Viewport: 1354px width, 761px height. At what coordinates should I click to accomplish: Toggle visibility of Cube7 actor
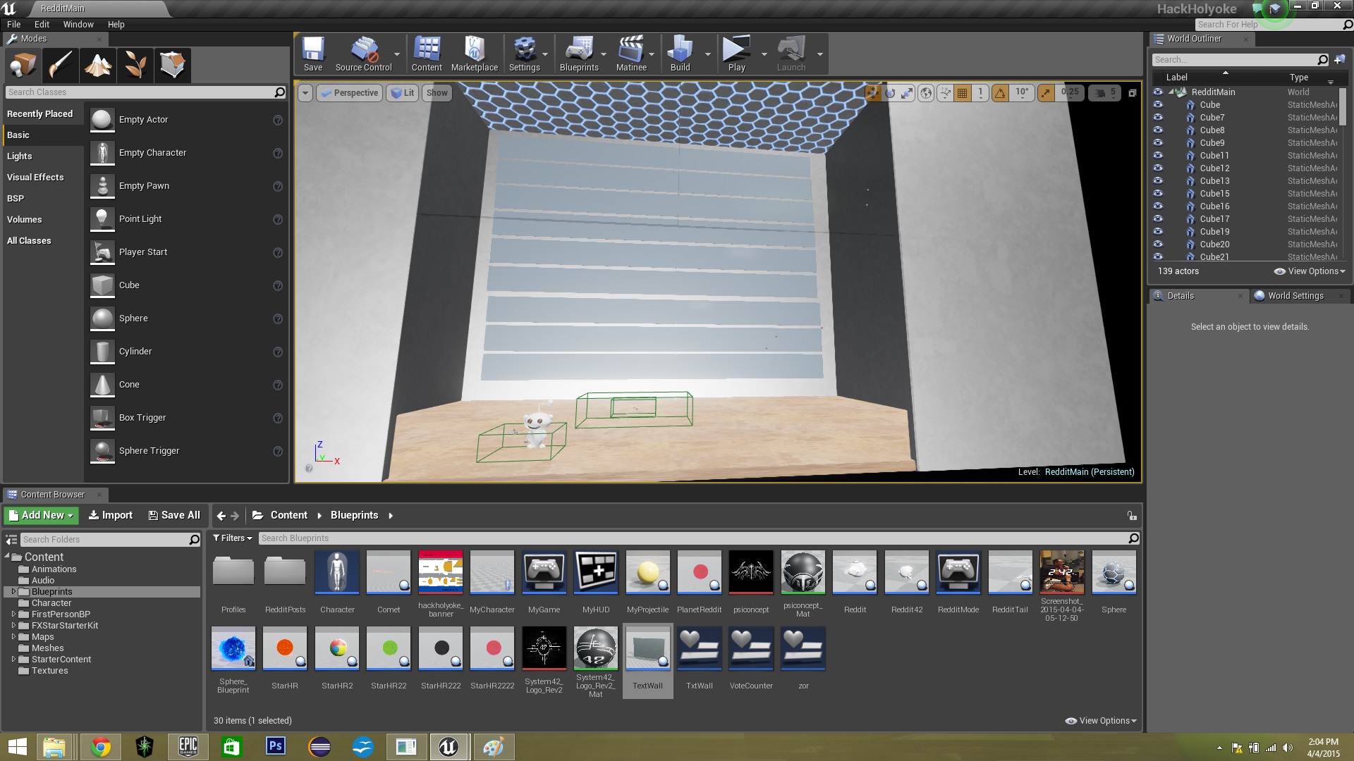pos(1158,118)
